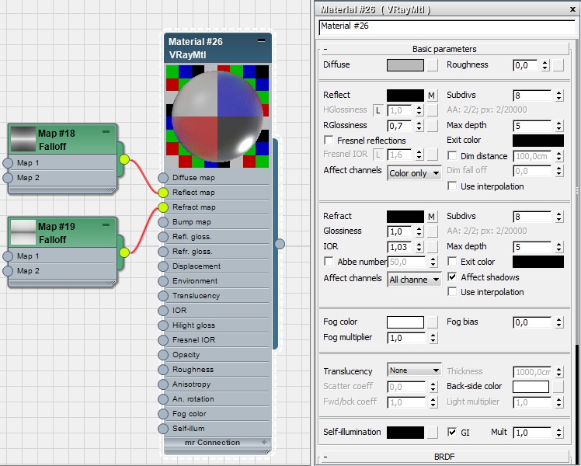The image size is (581, 466).
Task: Click the RGlossiness map slot button
Action: pyautogui.click(x=432, y=126)
